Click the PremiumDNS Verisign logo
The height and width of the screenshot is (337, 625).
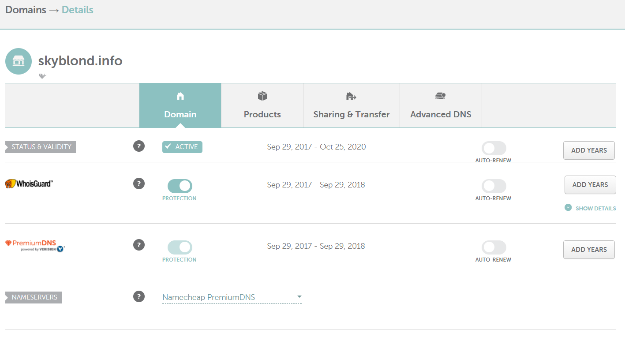[35, 246]
